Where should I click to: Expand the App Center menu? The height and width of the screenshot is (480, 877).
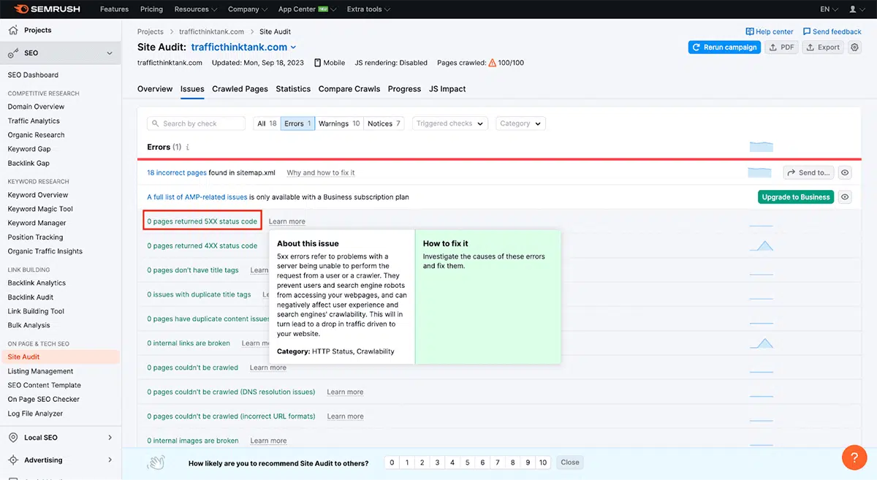[307, 9]
